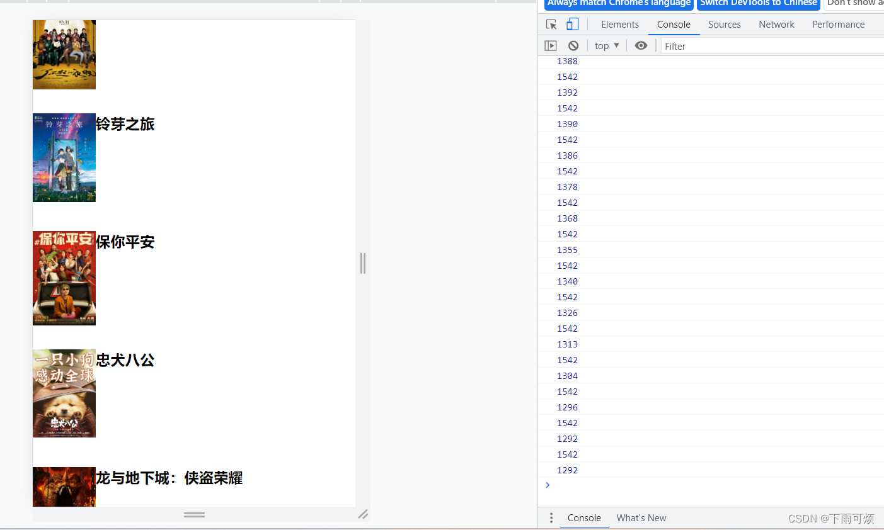The width and height of the screenshot is (884, 530).
Task: Click console log value 1296
Action: (567, 407)
